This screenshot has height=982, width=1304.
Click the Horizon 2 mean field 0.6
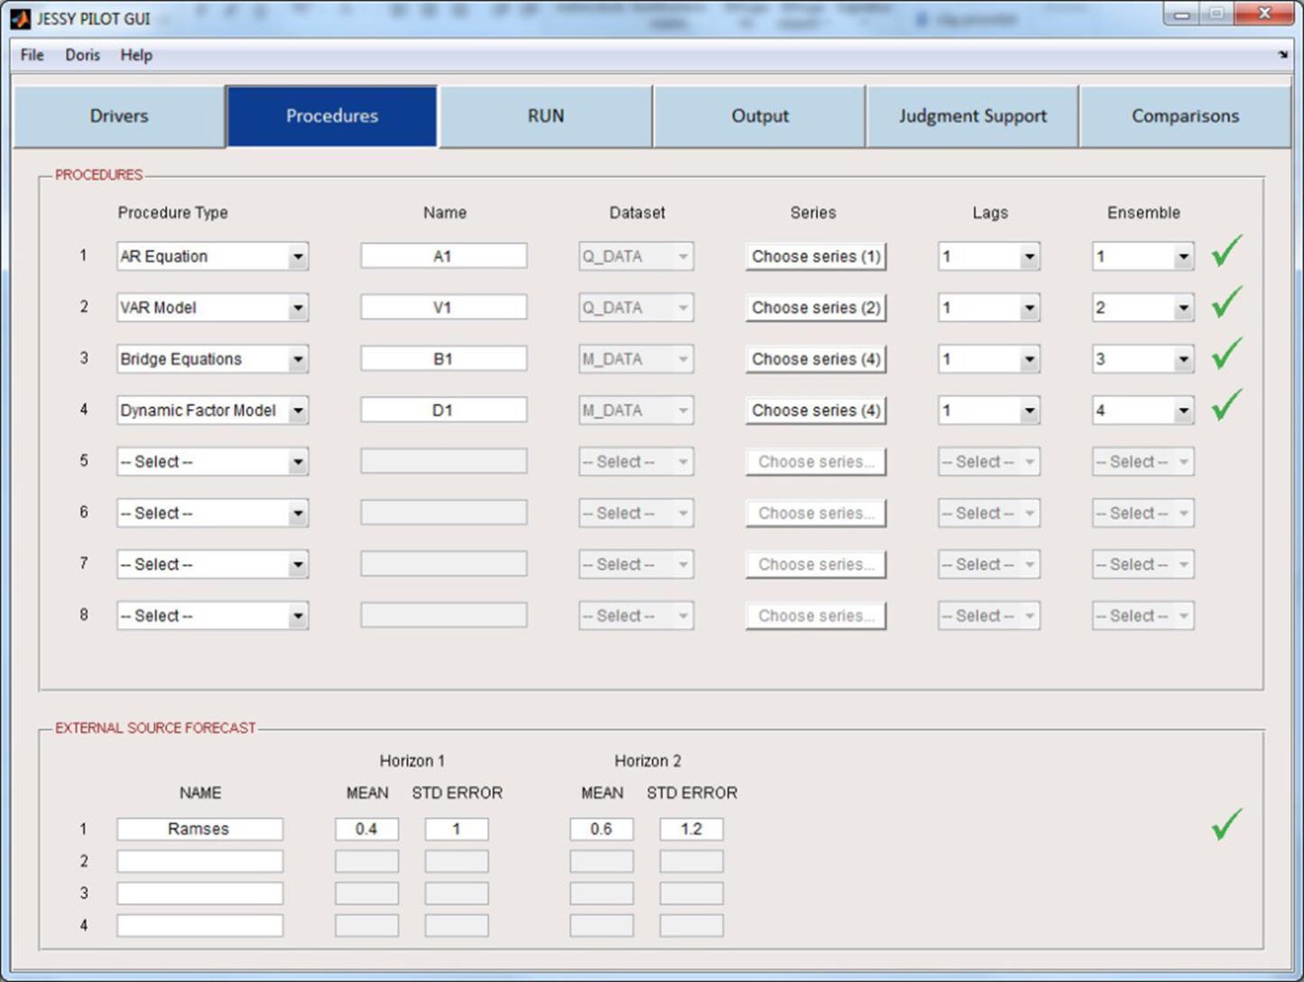601,829
